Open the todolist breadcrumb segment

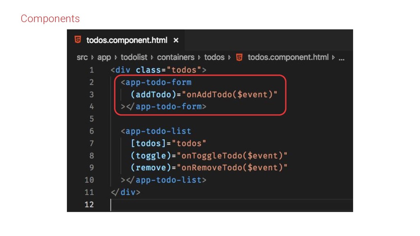point(134,57)
